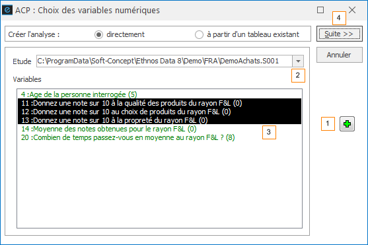Select variable 12 choix de produits row
This screenshot has height=245, width=368.
pos(160,112)
